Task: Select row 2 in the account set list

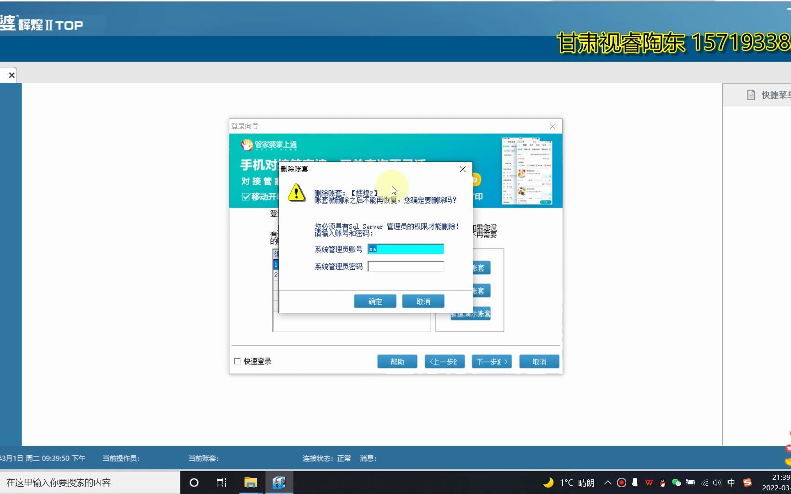Action: pyautogui.click(x=276, y=274)
